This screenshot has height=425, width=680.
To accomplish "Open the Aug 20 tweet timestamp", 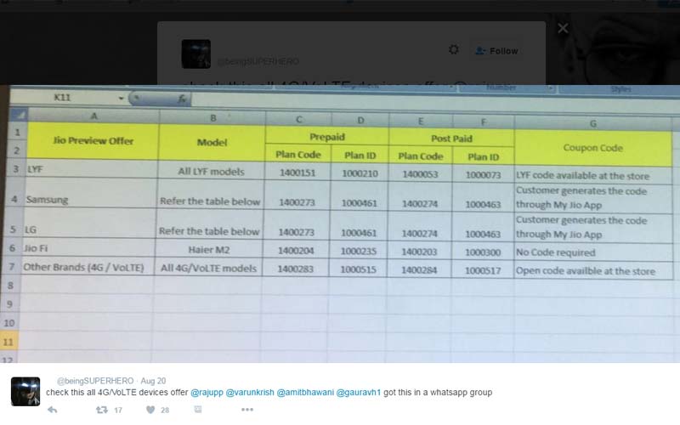I will click(153, 381).
